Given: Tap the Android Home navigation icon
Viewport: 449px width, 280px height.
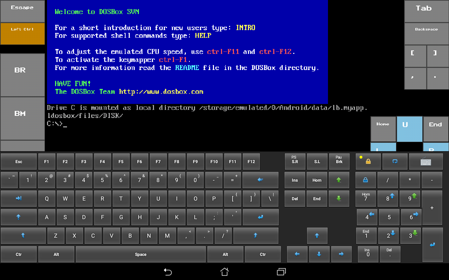Looking at the screenshot, I should pos(224,272).
